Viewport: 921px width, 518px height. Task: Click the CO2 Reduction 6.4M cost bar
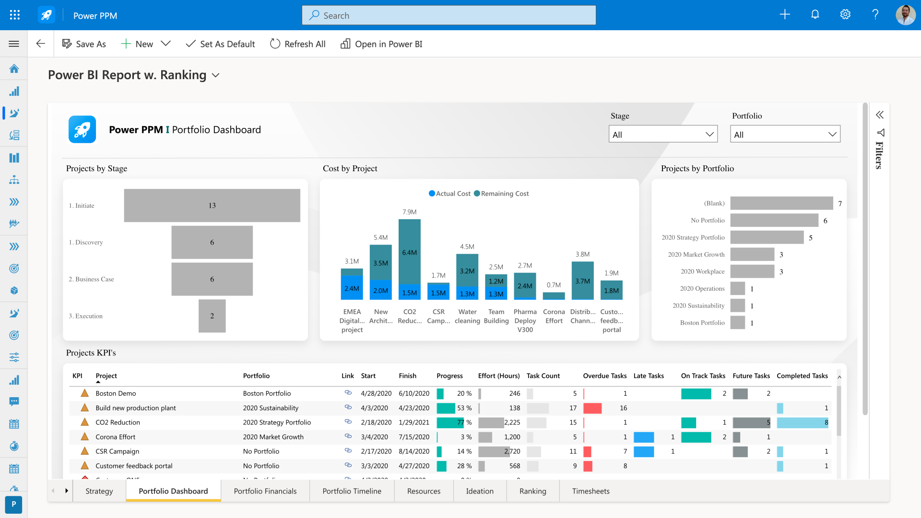(409, 252)
